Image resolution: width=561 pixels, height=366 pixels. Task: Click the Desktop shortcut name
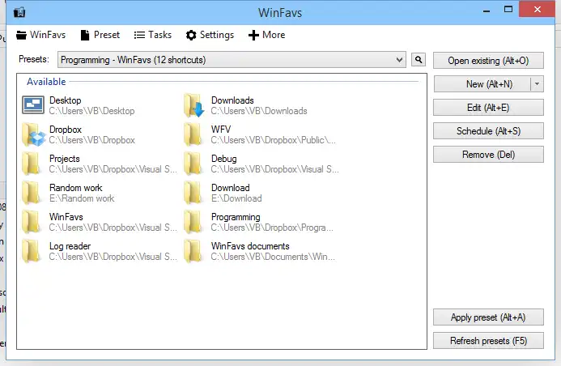(65, 100)
